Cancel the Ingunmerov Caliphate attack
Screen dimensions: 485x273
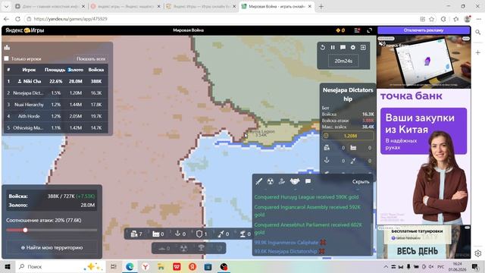323,243
